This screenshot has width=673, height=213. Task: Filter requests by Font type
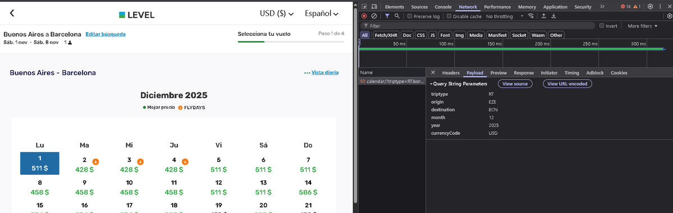[446, 35]
